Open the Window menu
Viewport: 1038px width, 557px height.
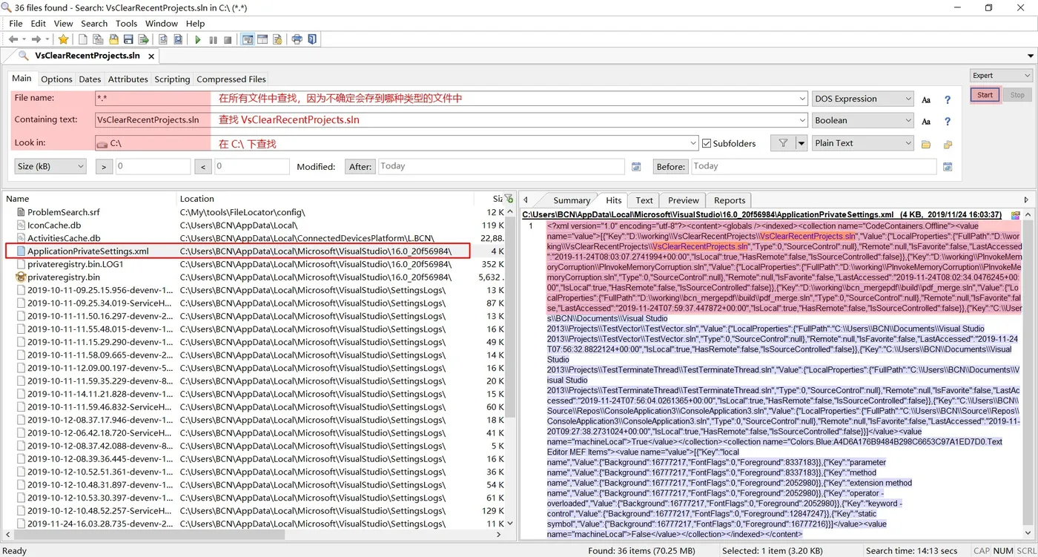[x=162, y=23]
